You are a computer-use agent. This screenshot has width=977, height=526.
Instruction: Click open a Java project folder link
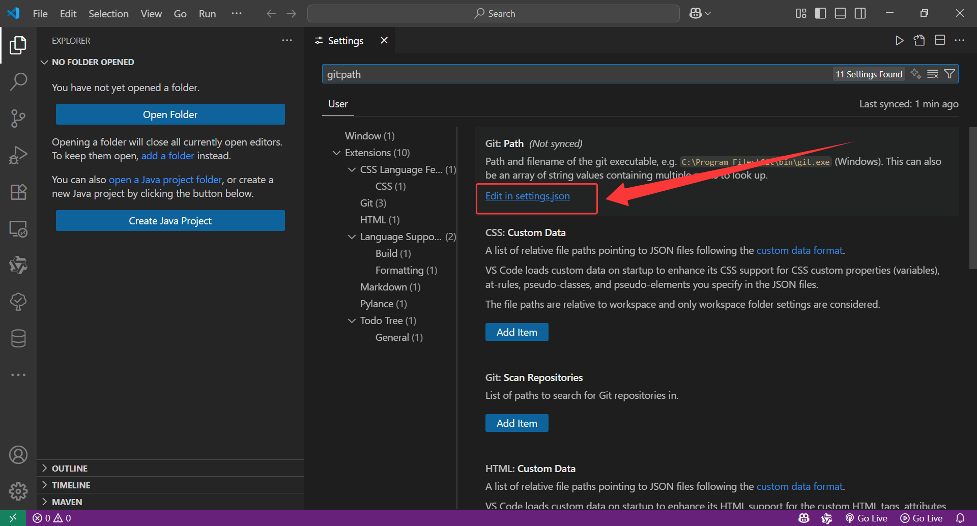click(165, 180)
